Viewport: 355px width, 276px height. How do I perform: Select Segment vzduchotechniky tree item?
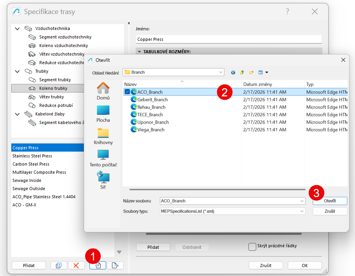(x=65, y=37)
